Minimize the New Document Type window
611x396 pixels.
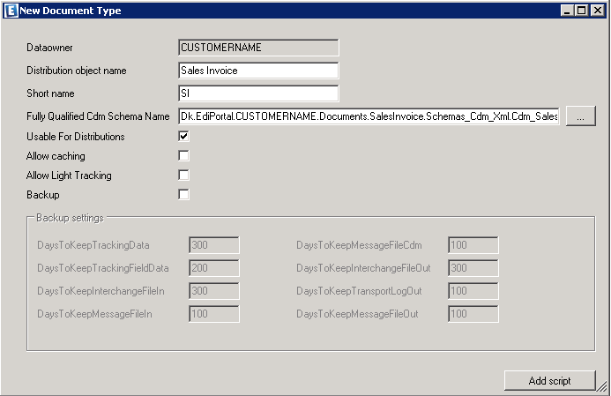click(567, 11)
